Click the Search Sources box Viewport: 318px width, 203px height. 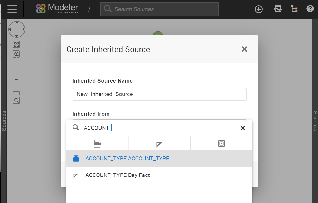pos(159,9)
